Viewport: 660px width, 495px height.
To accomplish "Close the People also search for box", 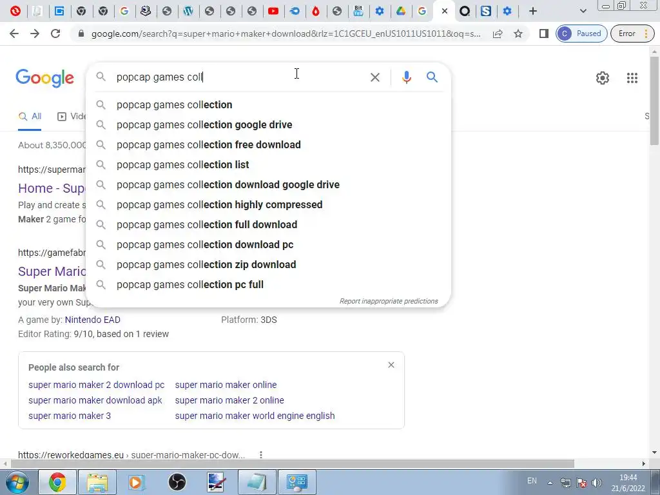I will click(391, 365).
